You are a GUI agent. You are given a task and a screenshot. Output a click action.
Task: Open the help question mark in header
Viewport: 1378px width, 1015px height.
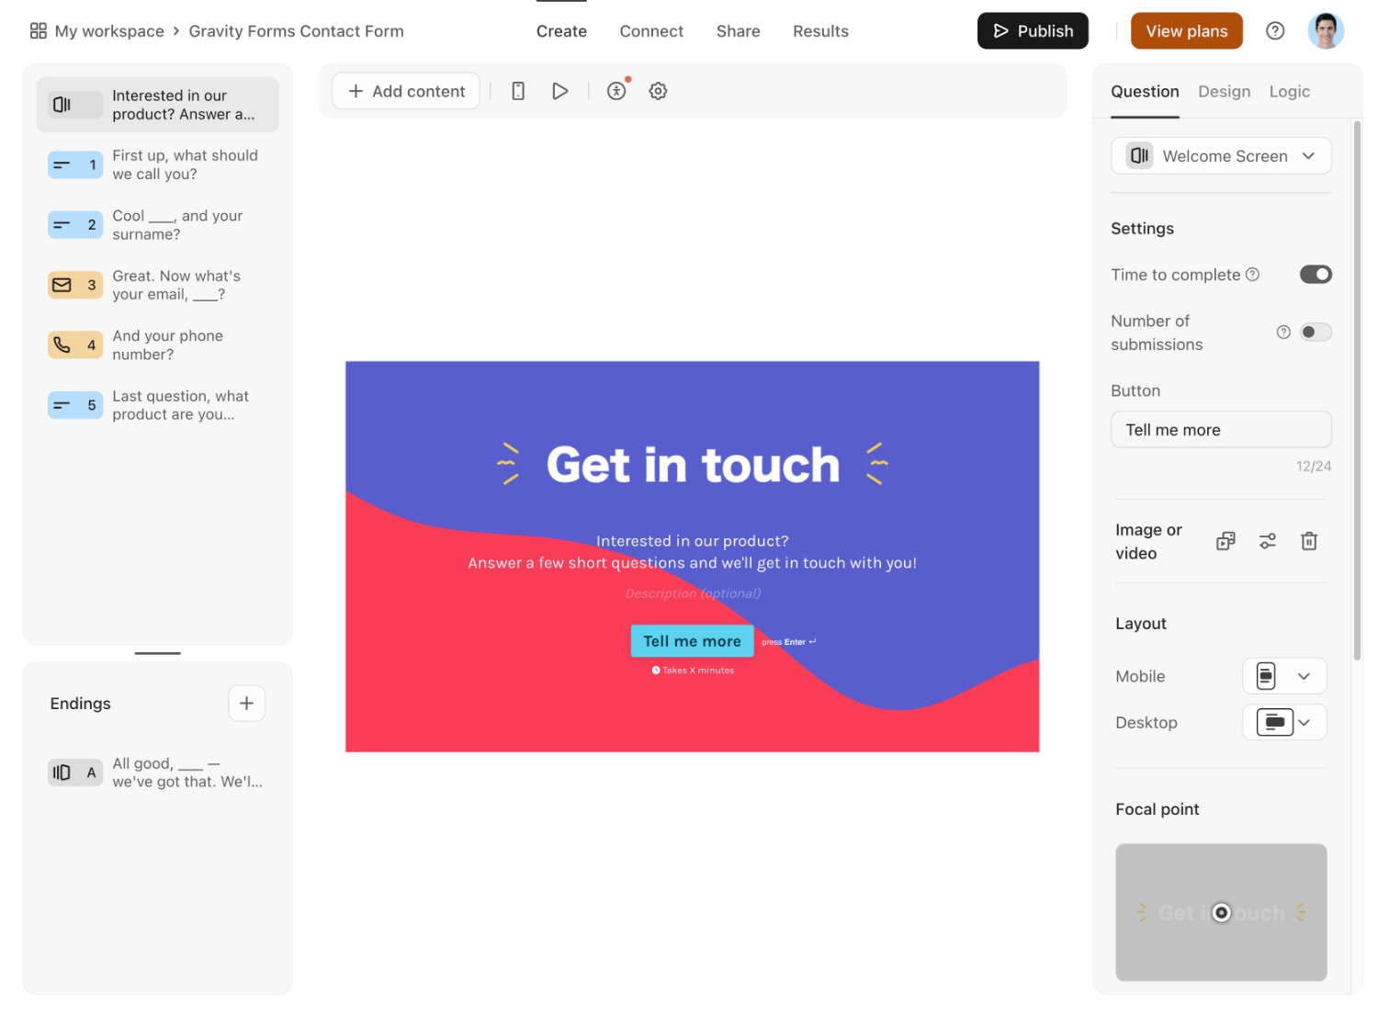(1275, 30)
